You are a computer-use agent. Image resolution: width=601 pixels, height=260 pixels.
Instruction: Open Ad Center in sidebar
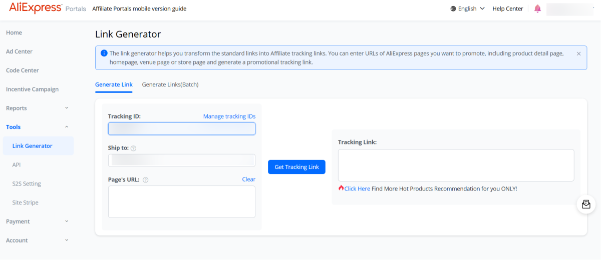[x=19, y=51]
